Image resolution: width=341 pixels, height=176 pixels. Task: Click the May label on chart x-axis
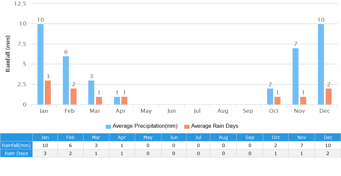coord(146,111)
